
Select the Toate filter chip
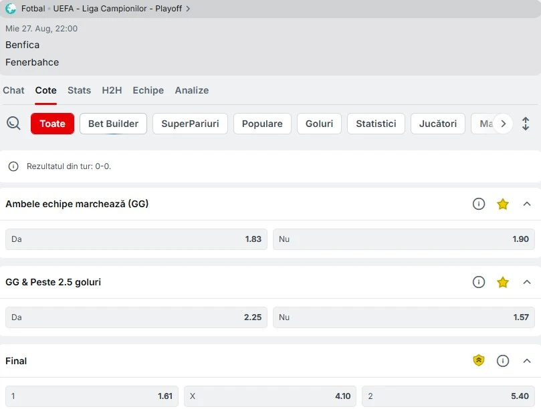[52, 124]
